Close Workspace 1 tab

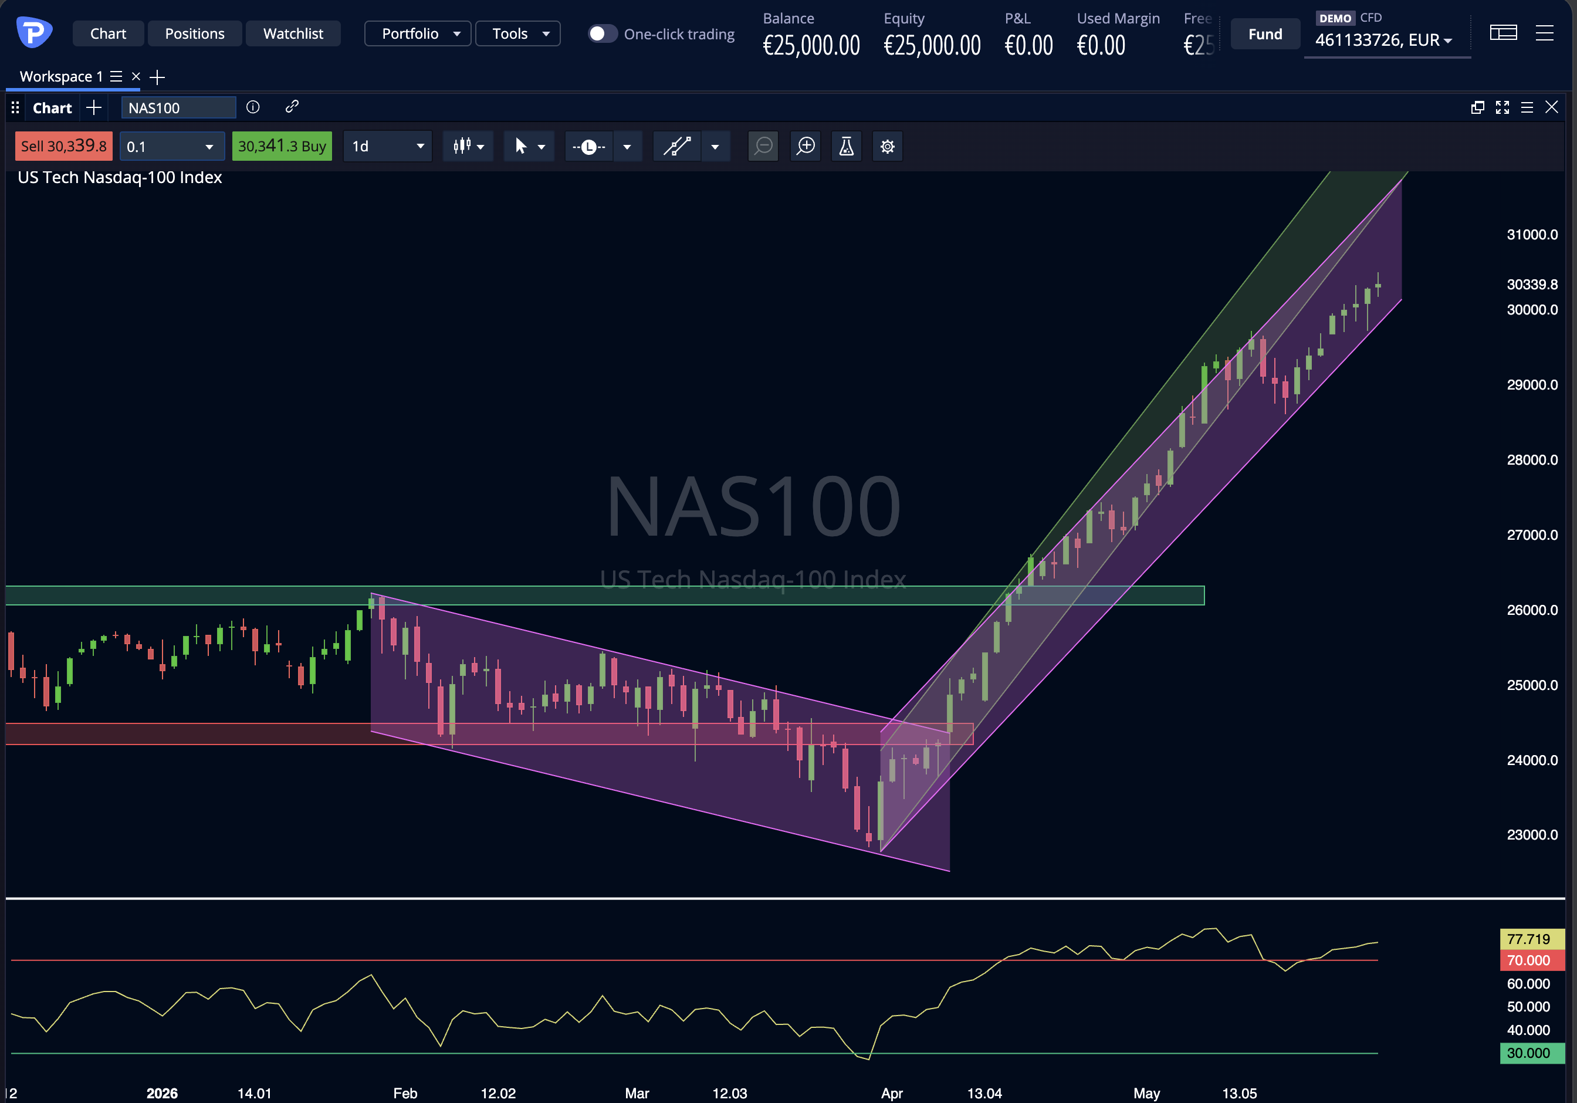point(136,76)
